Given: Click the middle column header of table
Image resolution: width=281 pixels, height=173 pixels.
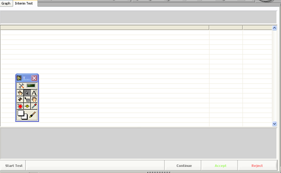Looking at the screenshot, I should tap(226, 28).
